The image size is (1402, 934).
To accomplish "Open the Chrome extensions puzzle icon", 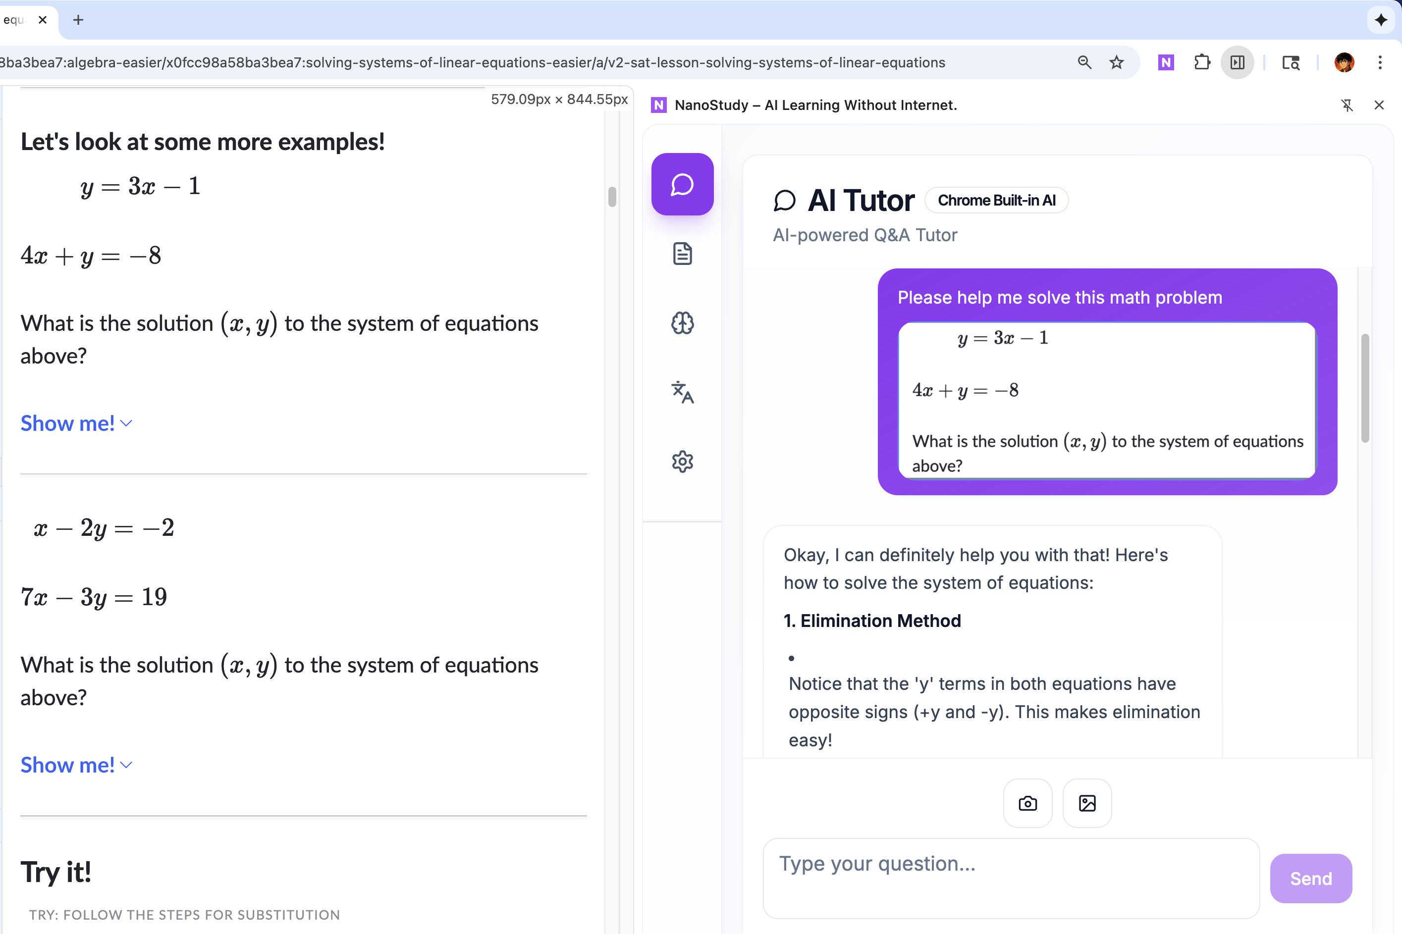I will [x=1202, y=62].
